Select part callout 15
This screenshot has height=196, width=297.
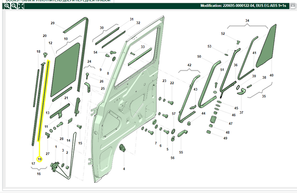point(80,143)
